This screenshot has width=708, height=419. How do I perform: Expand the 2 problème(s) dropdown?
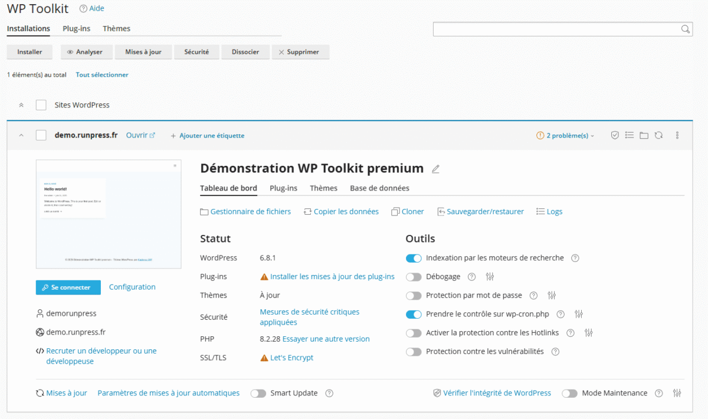coord(565,136)
